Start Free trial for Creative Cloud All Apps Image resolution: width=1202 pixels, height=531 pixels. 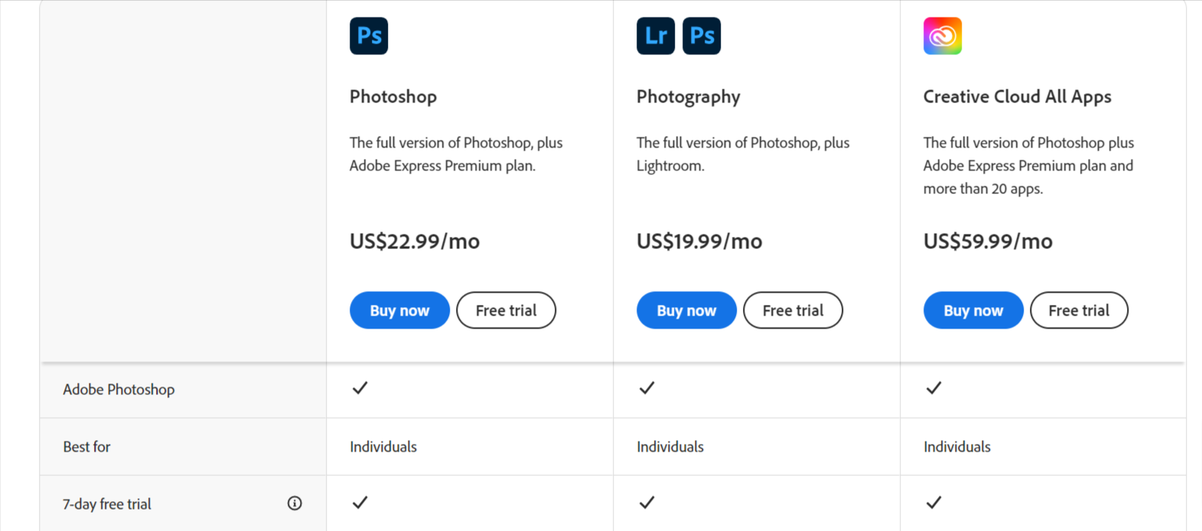[x=1079, y=310]
